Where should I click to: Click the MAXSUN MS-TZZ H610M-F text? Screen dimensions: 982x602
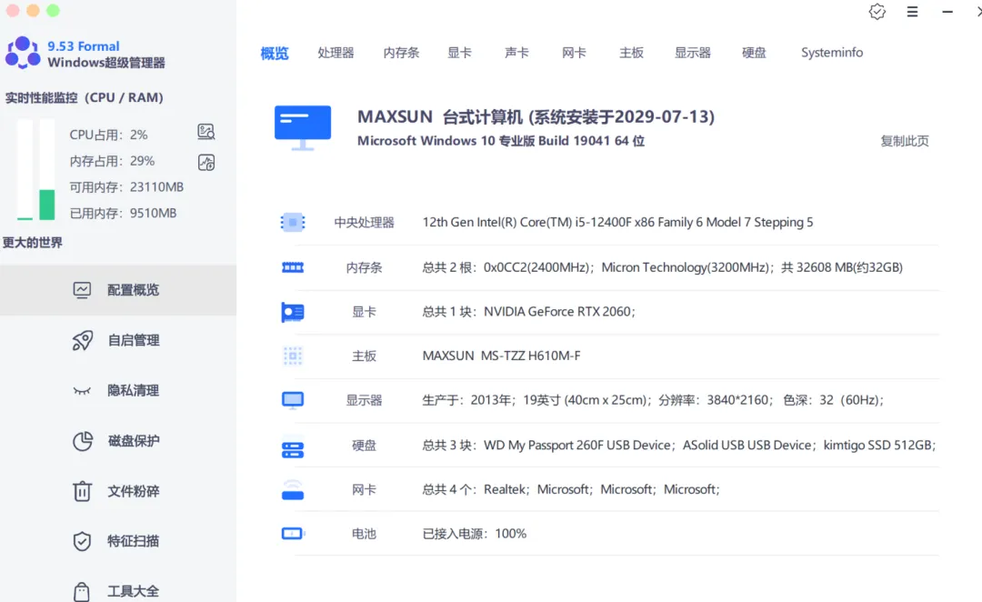501,356
